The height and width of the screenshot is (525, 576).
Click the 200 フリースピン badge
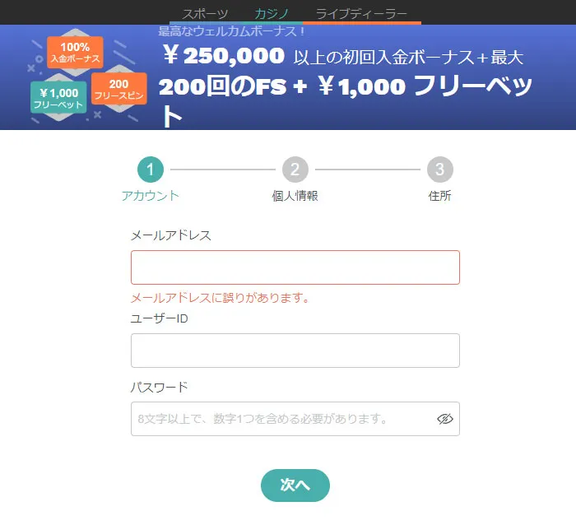[x=118, y=89]
